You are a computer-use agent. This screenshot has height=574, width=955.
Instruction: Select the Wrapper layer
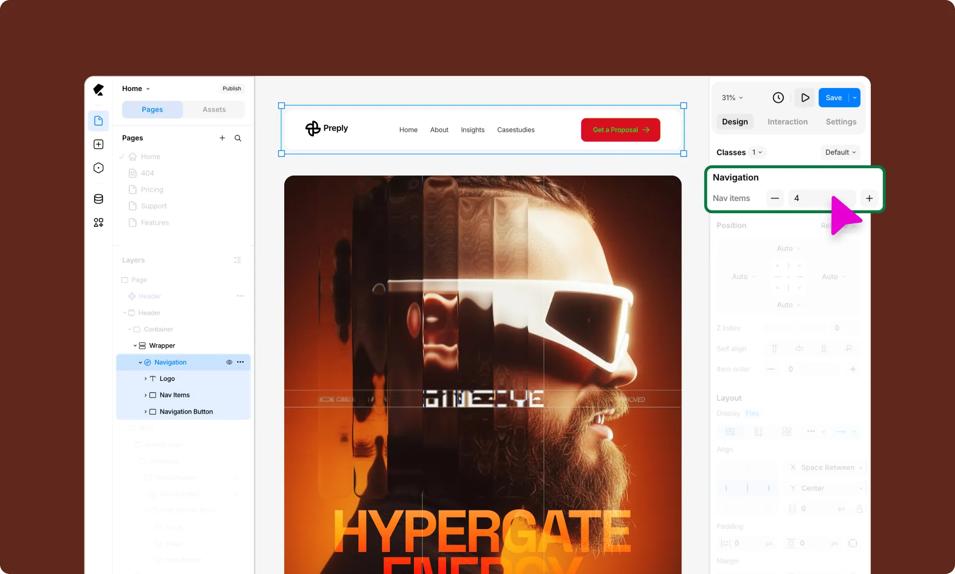click(x=162, y=346)
